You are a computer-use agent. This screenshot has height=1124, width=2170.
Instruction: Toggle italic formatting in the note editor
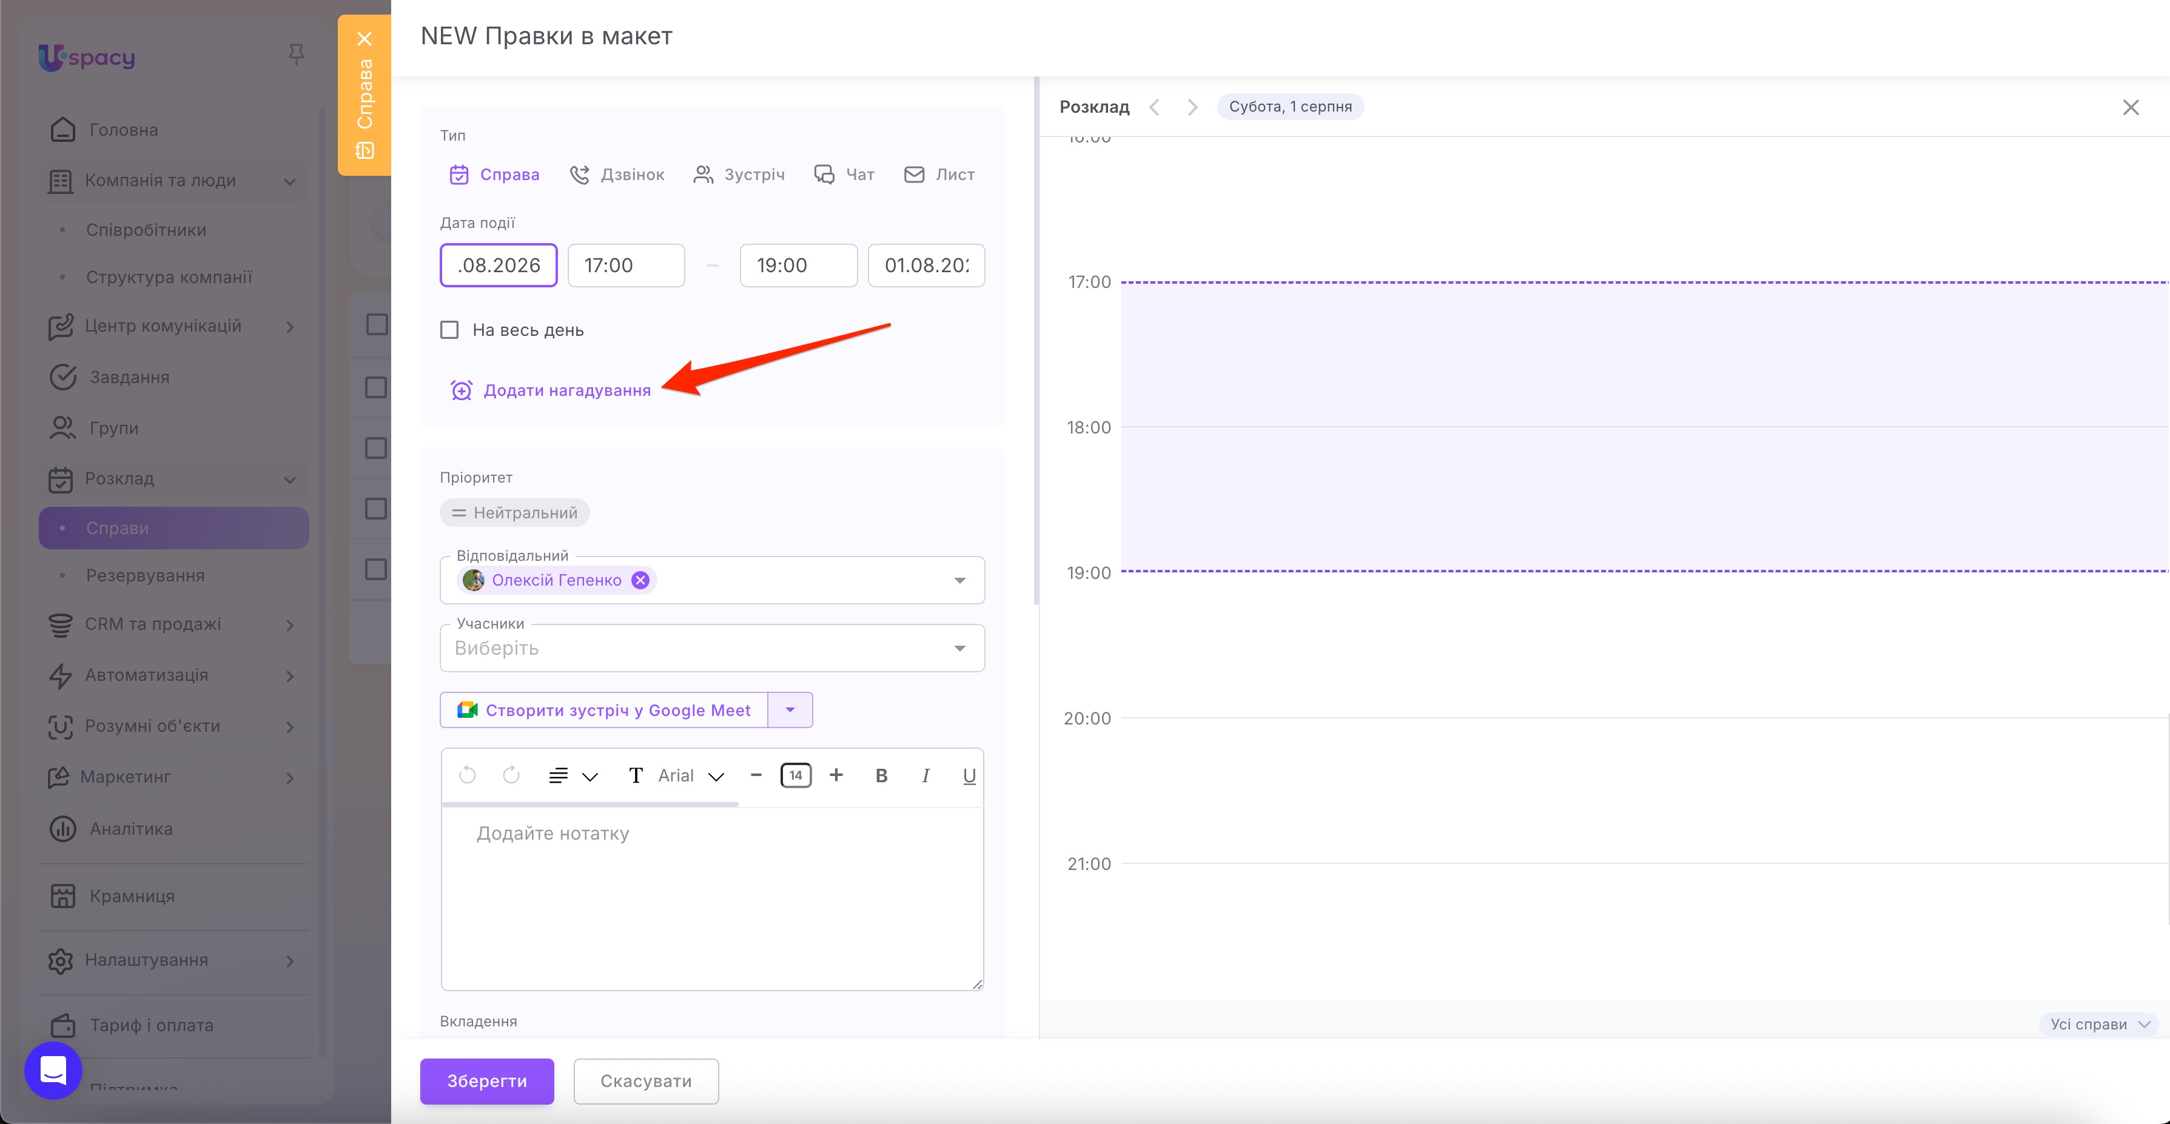[925, 775]
